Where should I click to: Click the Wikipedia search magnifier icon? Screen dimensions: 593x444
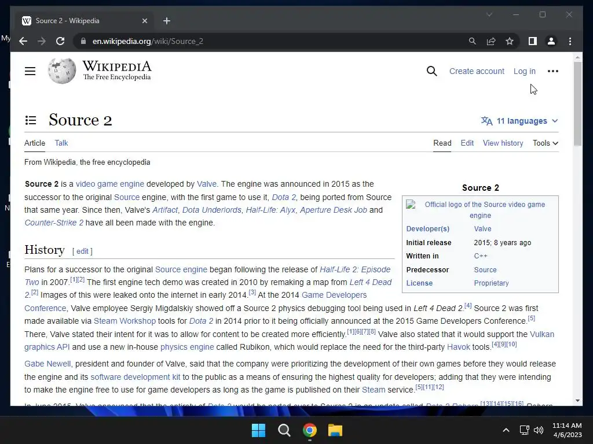431,71
